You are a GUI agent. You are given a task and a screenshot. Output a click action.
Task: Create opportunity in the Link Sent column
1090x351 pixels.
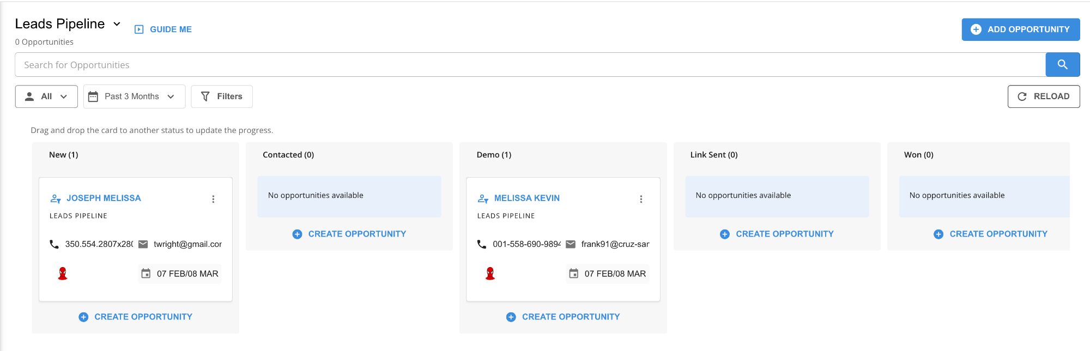(777, 234)
